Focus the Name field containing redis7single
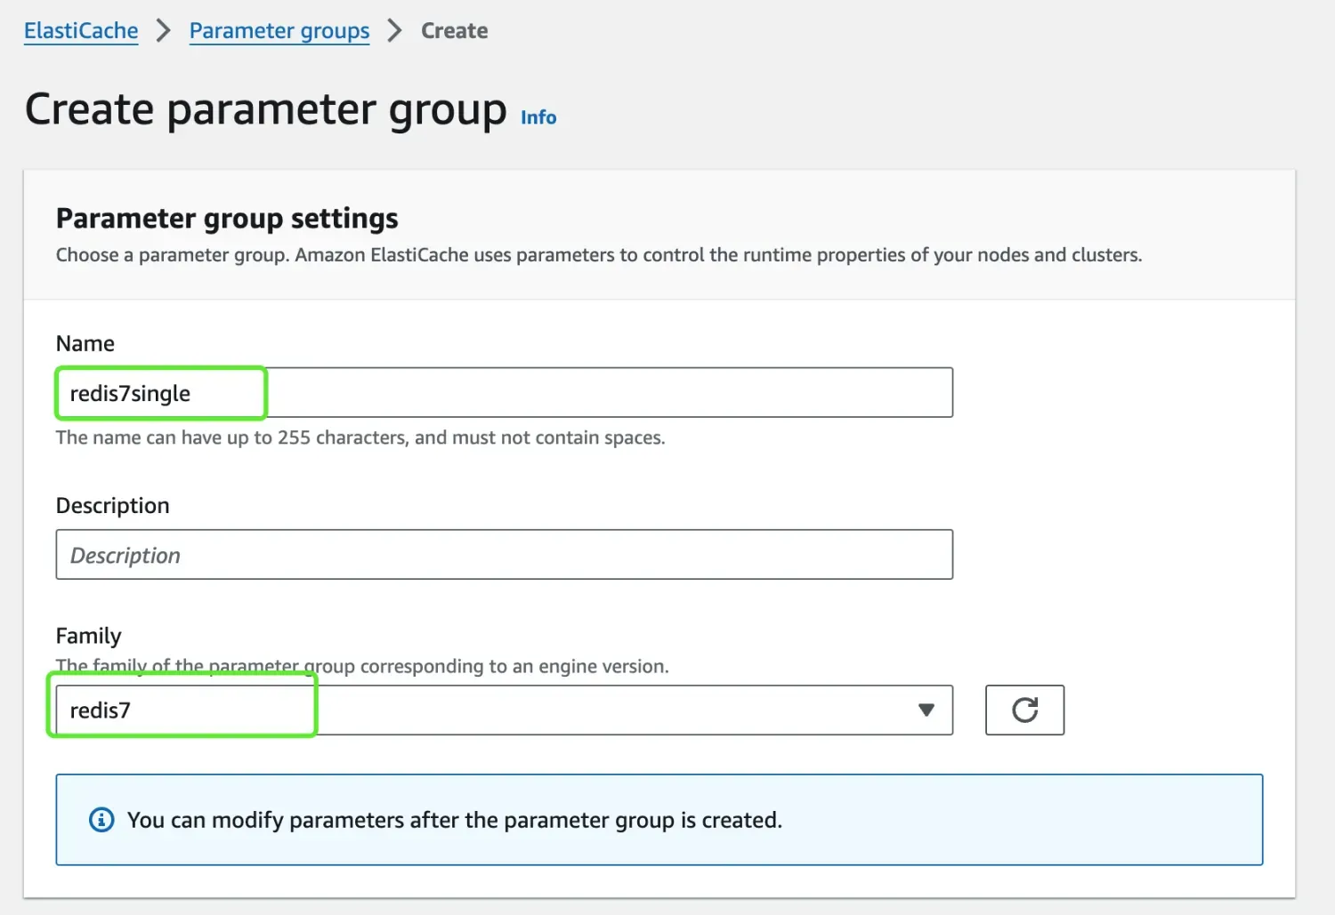 click(x=504, y=392)
